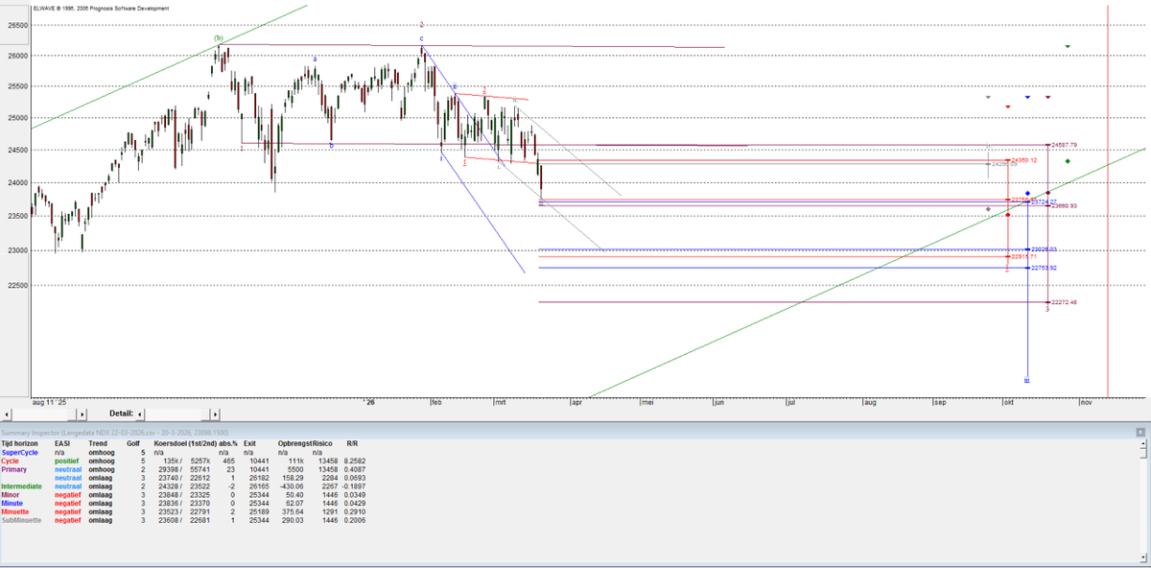Select the Intermediate horizon row
The image size is (1151, 568).
coord(182,485)
